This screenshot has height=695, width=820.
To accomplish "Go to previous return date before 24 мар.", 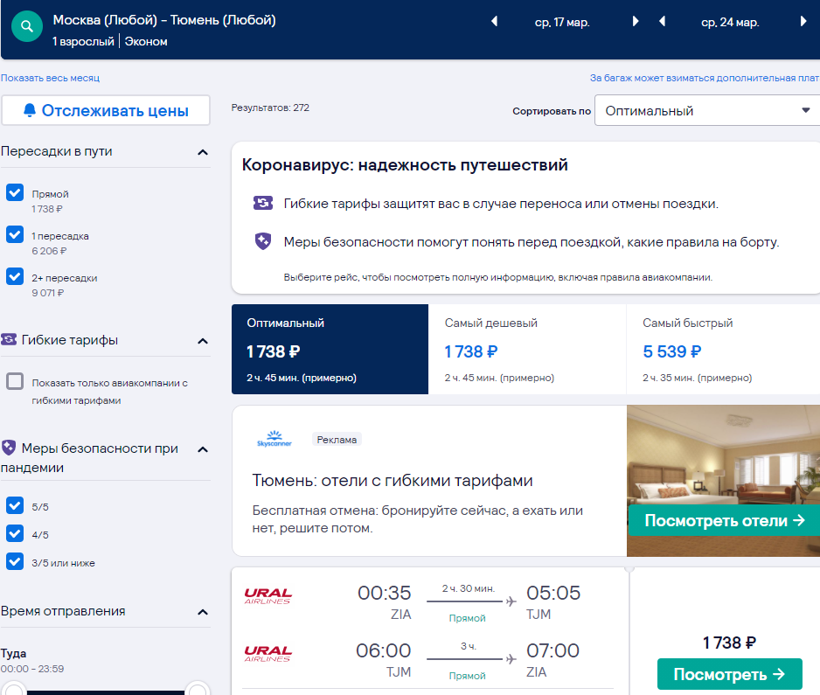I will [x=662, y=22].
